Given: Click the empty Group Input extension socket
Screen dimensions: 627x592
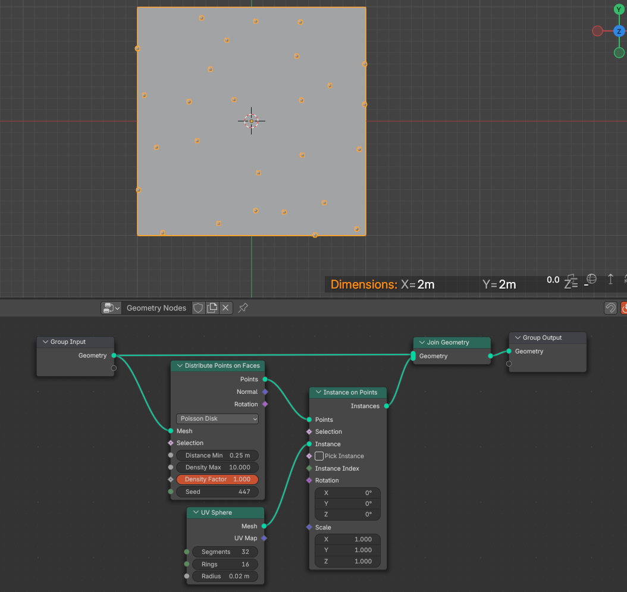Looking at the screenshot, I should click(x=114, y=368).
